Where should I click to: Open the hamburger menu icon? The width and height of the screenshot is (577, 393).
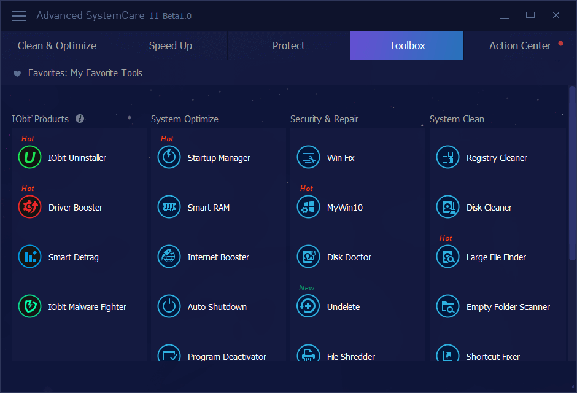click(19, 16)
